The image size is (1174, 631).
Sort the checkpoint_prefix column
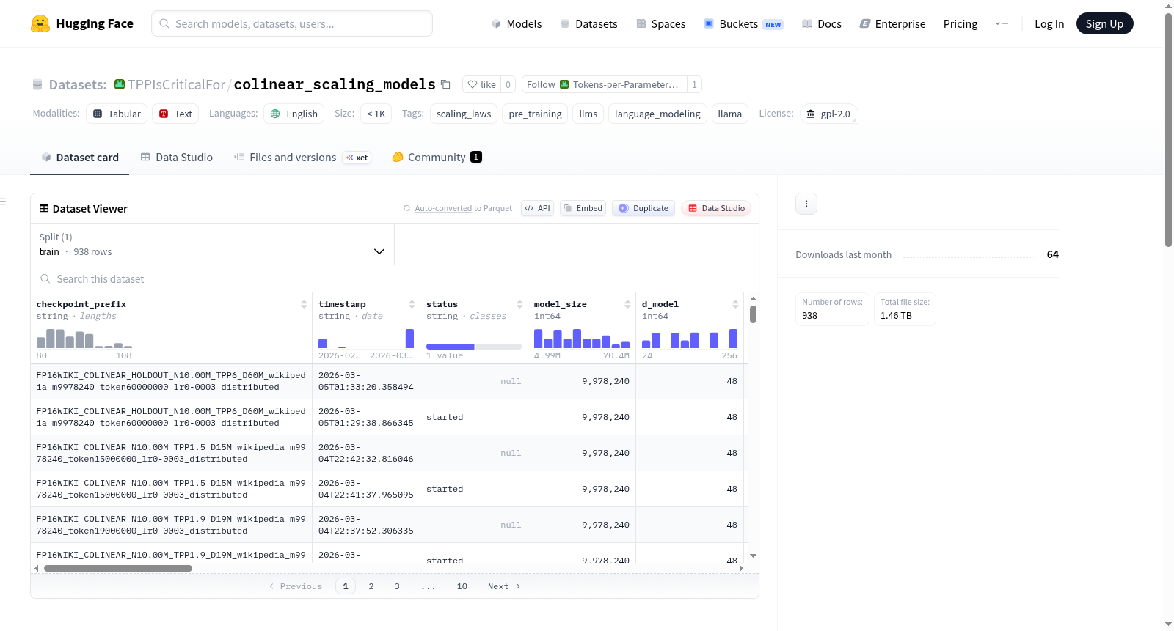coord(304,304)
